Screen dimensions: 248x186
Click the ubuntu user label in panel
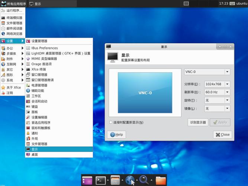click(242, 3)
